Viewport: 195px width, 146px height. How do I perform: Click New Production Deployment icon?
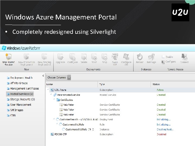click(x=27, y=57)
